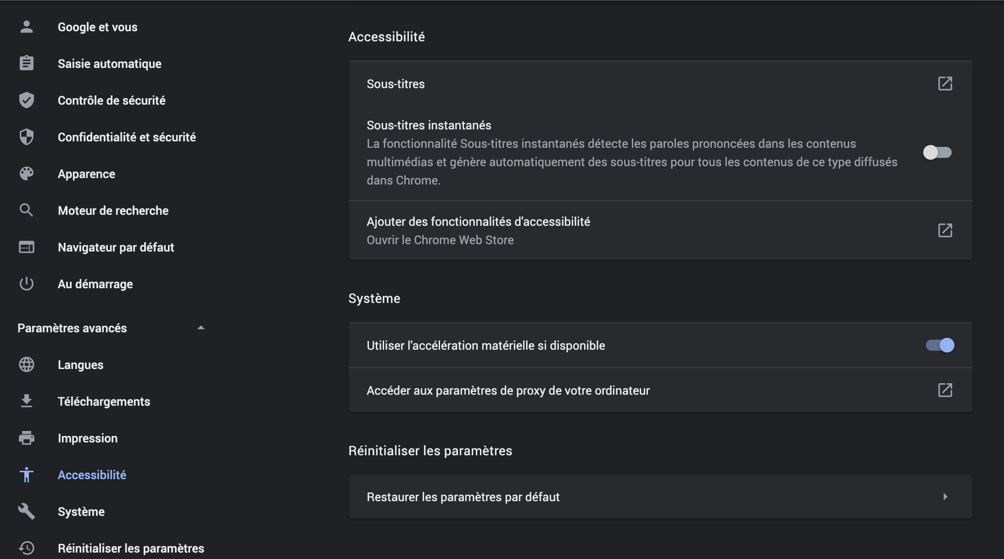The image size is (1004, 559).
Task: Expand Restaurer les paramètres par défaut arrow
Action: [x=945, y=497]
